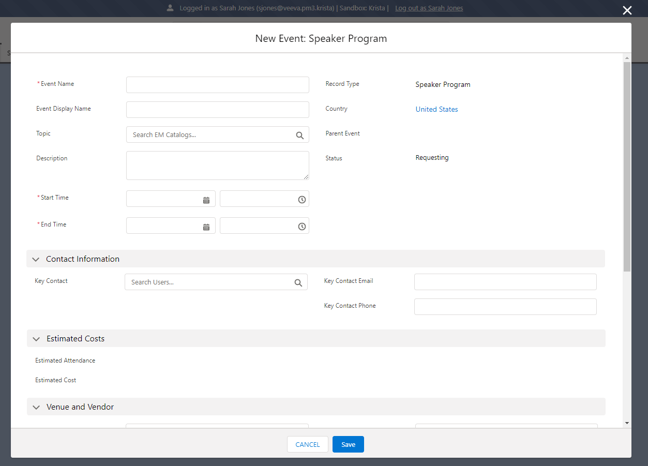Open the End Time calendar date picker
Viewport: 648px width, 466px height.
coord(206,227)
